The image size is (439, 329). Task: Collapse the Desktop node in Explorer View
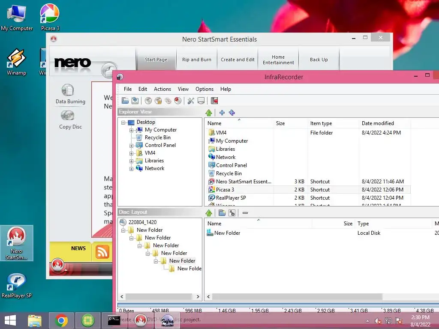tap(123, 123)
